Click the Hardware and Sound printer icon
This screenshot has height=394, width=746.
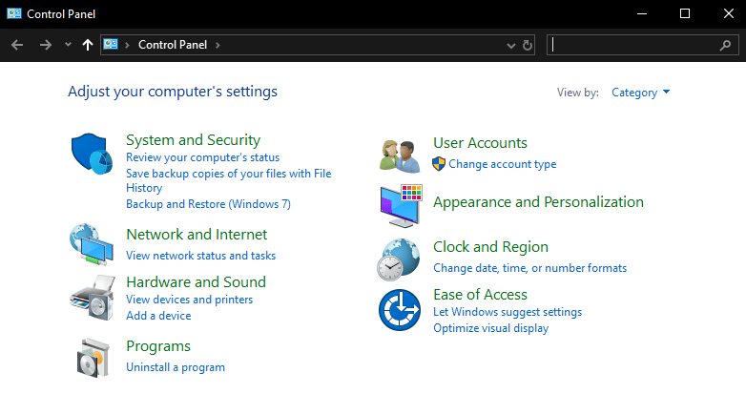92,298
